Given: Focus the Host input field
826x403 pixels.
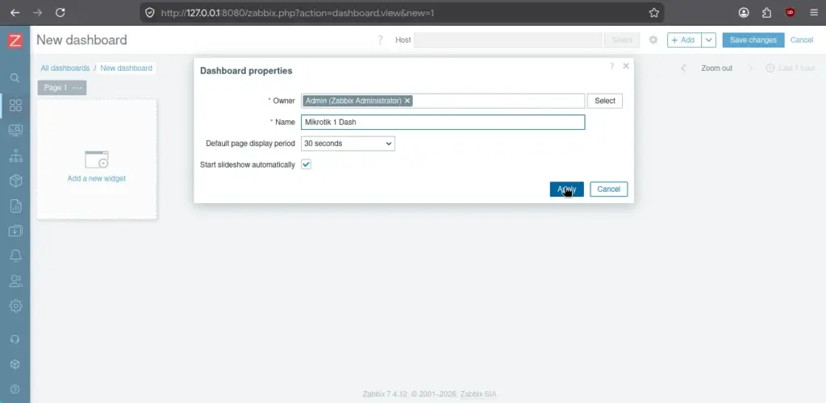Looking at the screenshot, I should (508, 40).
